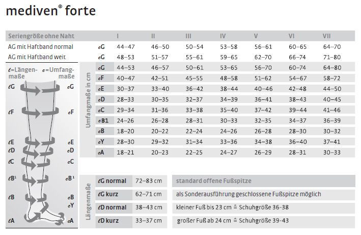Select the "ℓG kurz" length label
This screenshot has width=361, height=235.
(x=108, y=194)
